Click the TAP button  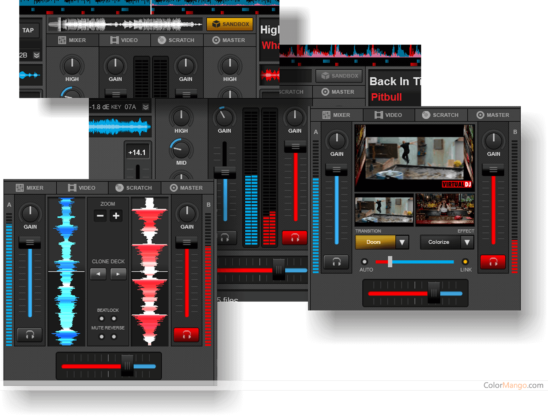[x=28, y=30]
